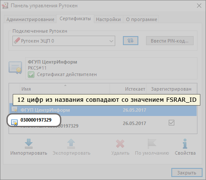Viewport: 206px width, 180px height.
Task: Click the highlighted 030000197329 certificate icon
Action: [x=15, y=122]
